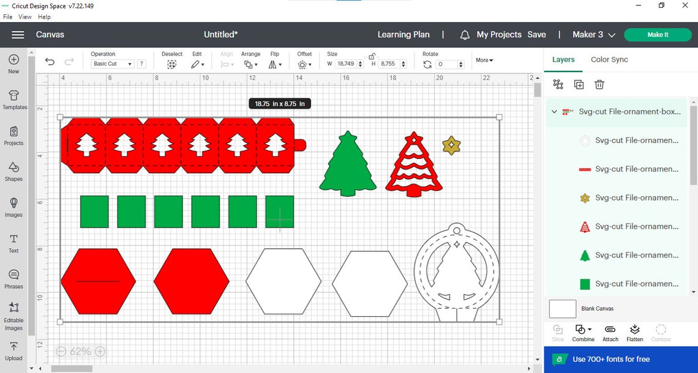Click the rotate stepper arrows

461,64
